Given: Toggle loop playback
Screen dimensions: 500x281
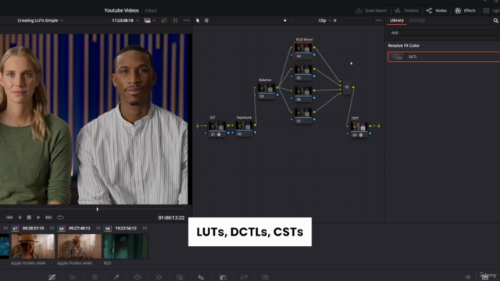Looking at the screenshot, I should point(60,217).
